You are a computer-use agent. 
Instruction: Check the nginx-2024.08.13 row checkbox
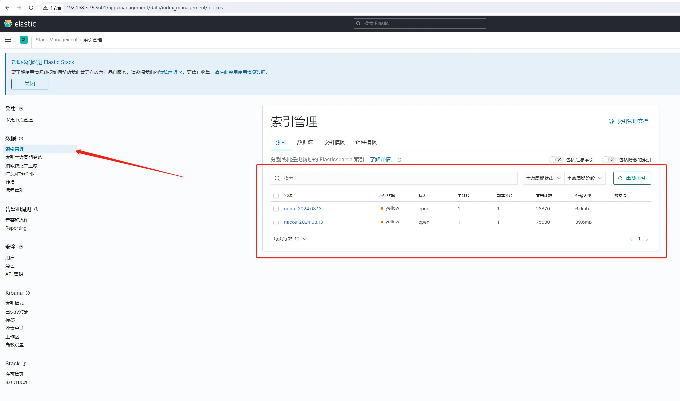(276, 209)
